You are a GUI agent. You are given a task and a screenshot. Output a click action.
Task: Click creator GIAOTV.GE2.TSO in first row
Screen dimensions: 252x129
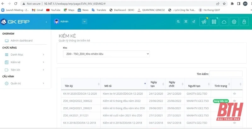pyautogui.click(x=197, y=94)
